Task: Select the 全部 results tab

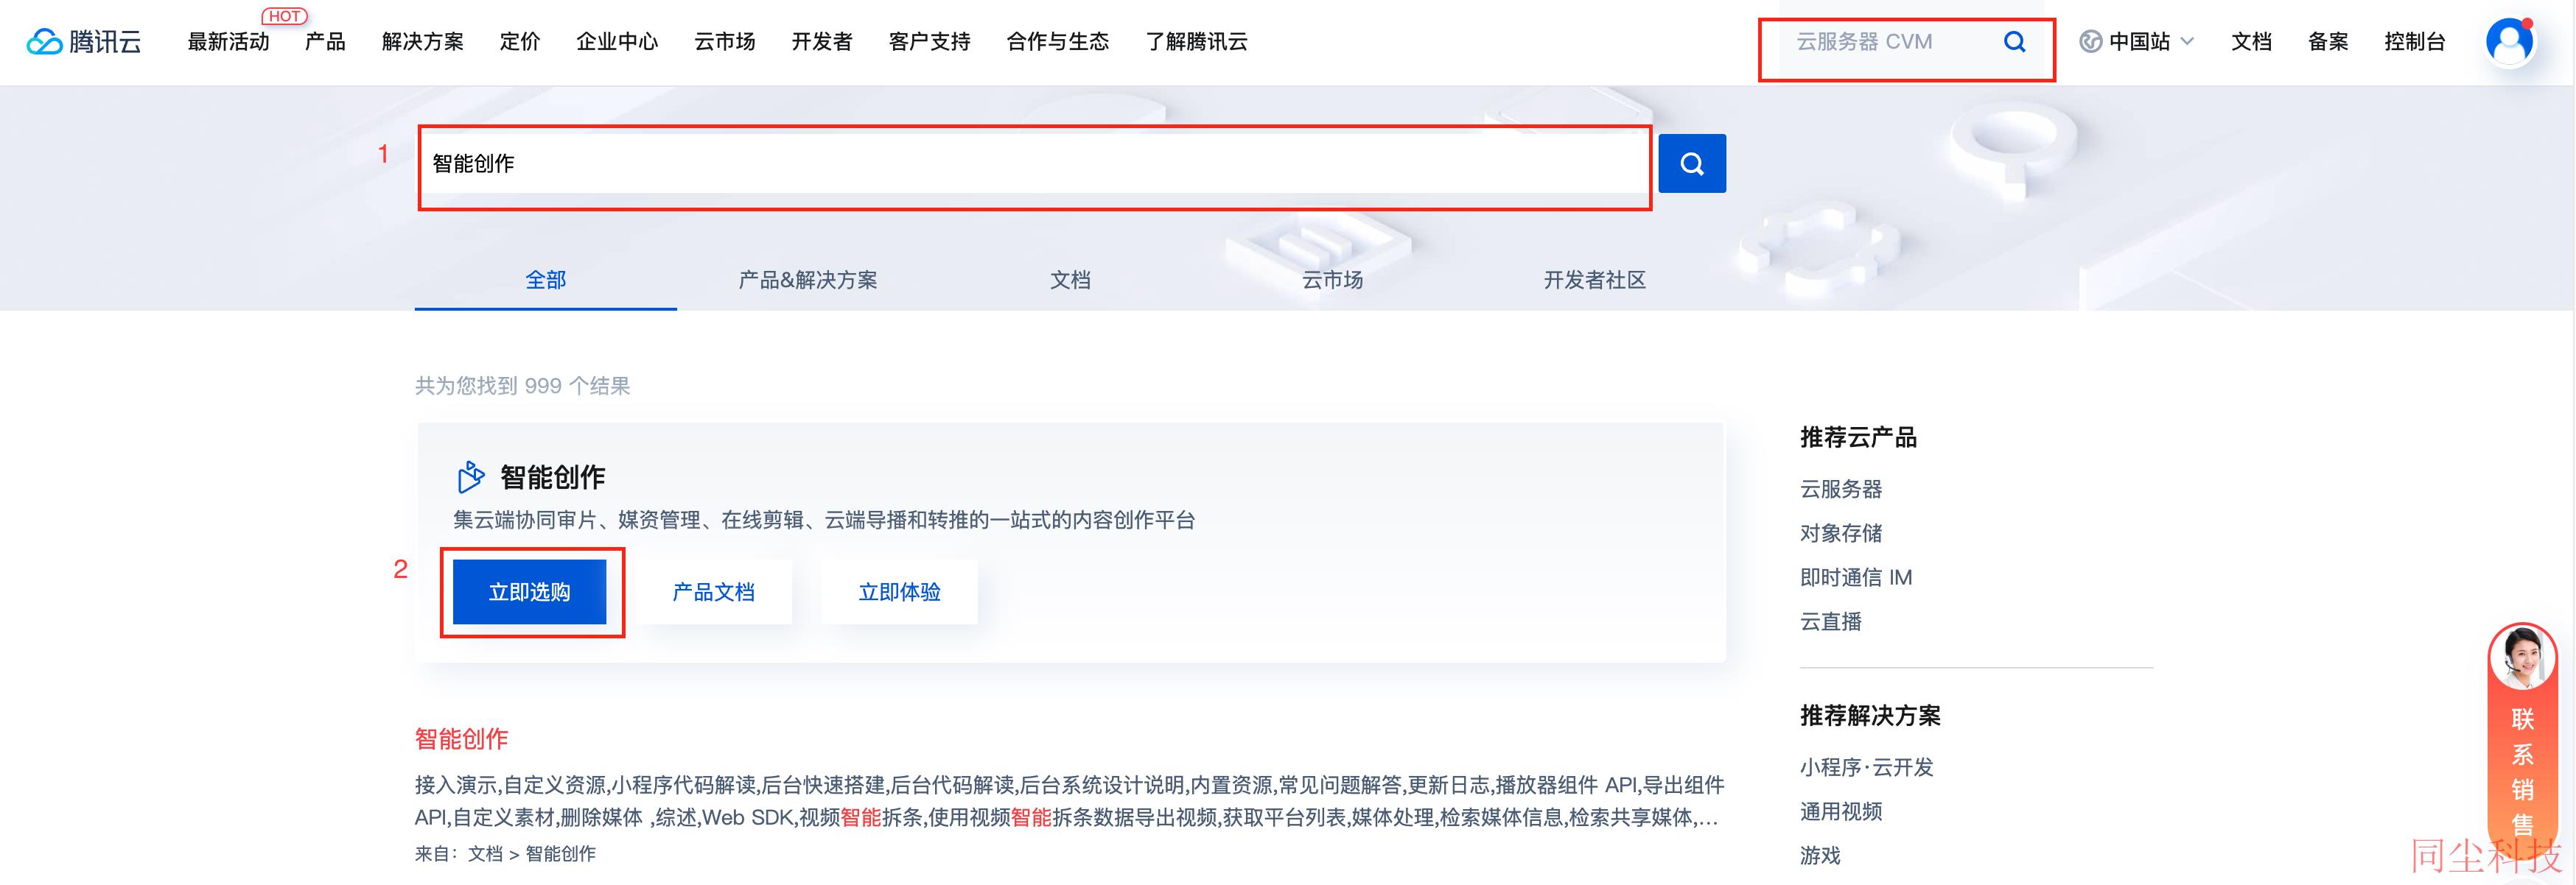Action: (x=546, y=280)
